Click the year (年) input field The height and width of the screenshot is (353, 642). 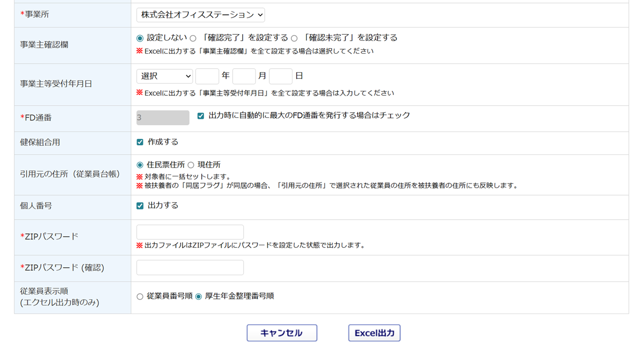point(207,76)
